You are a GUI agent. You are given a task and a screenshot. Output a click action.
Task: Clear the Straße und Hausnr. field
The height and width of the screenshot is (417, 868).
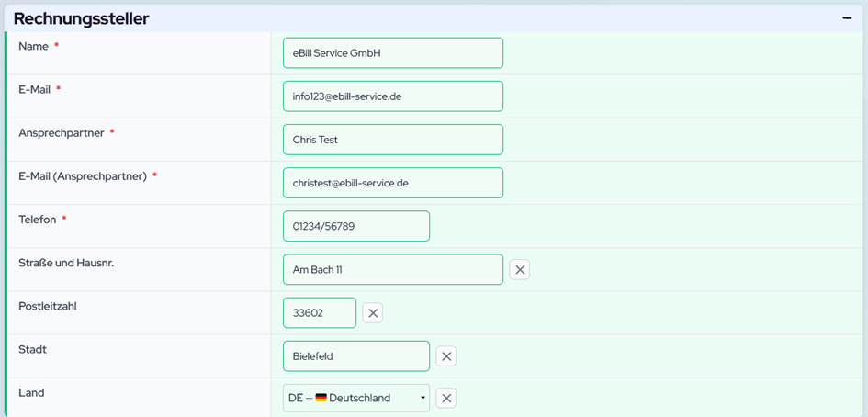point(519,269)
